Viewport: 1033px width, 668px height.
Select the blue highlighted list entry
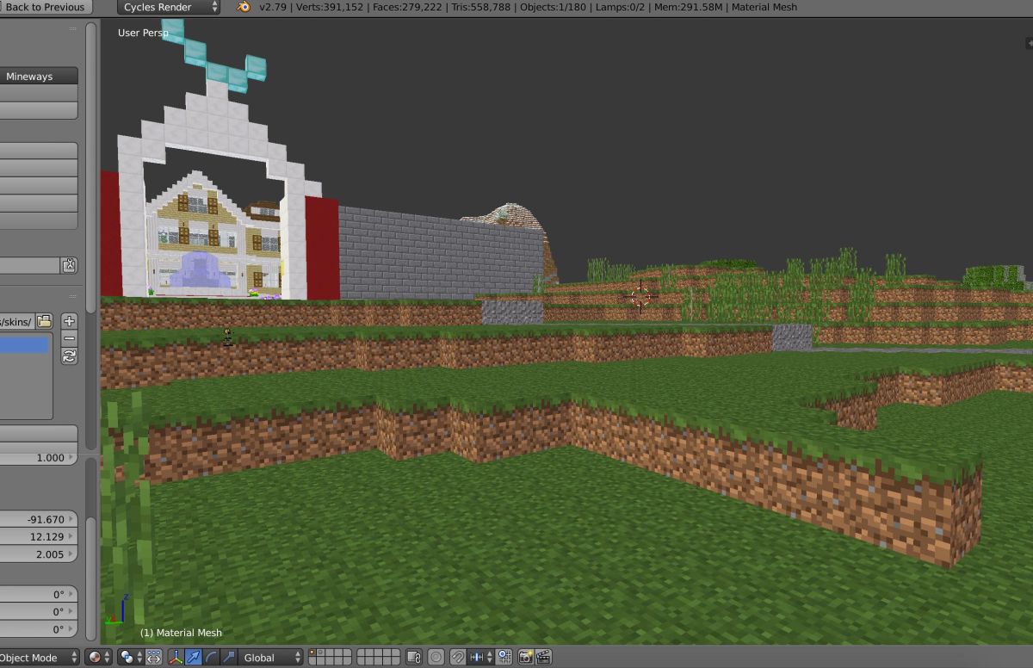24,345
